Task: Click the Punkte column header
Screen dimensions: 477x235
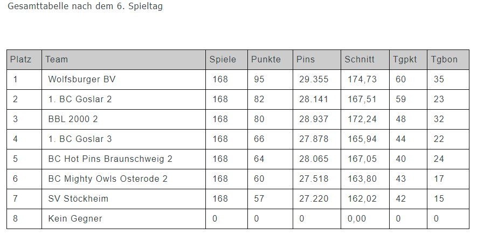Action: tap(266, 60)
